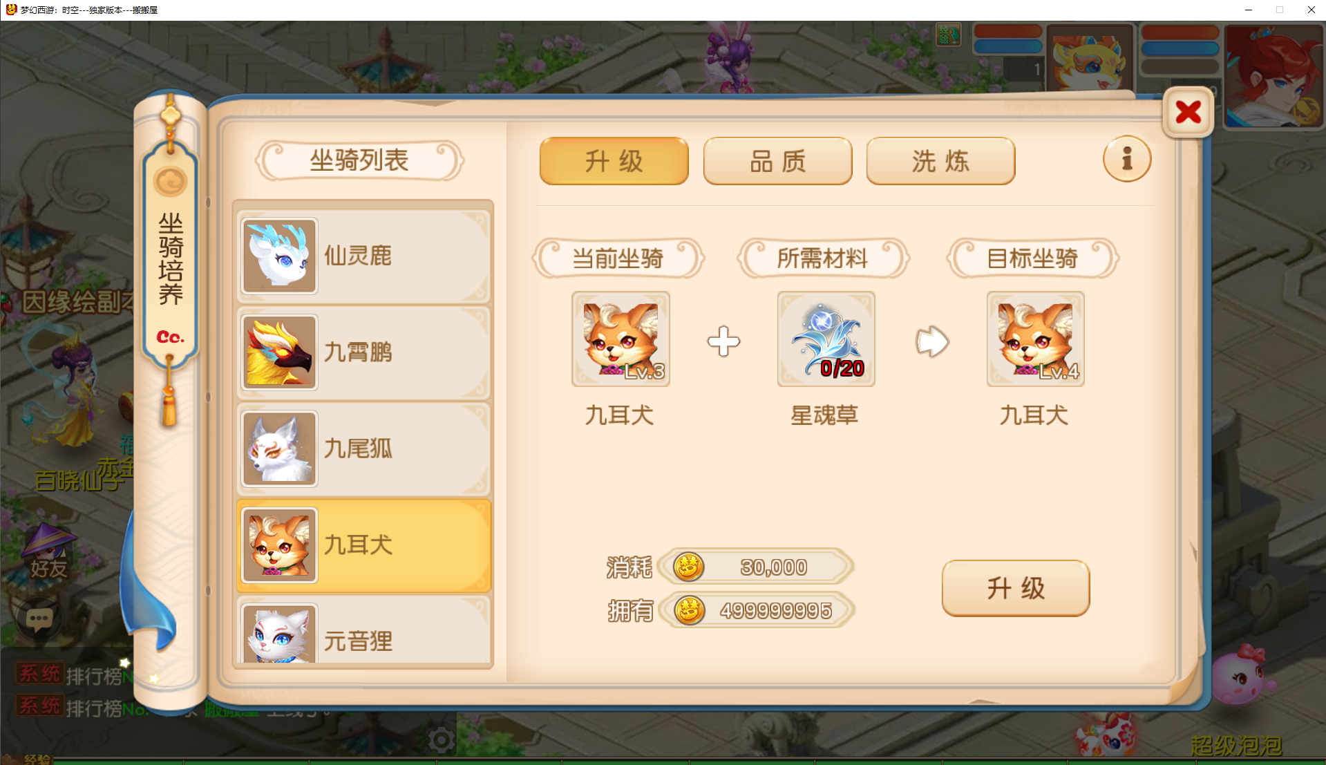Open the 洗炼 refine tab
Image resolution: width=1326 pixels, height=765 pixels.
pos(940,161)
